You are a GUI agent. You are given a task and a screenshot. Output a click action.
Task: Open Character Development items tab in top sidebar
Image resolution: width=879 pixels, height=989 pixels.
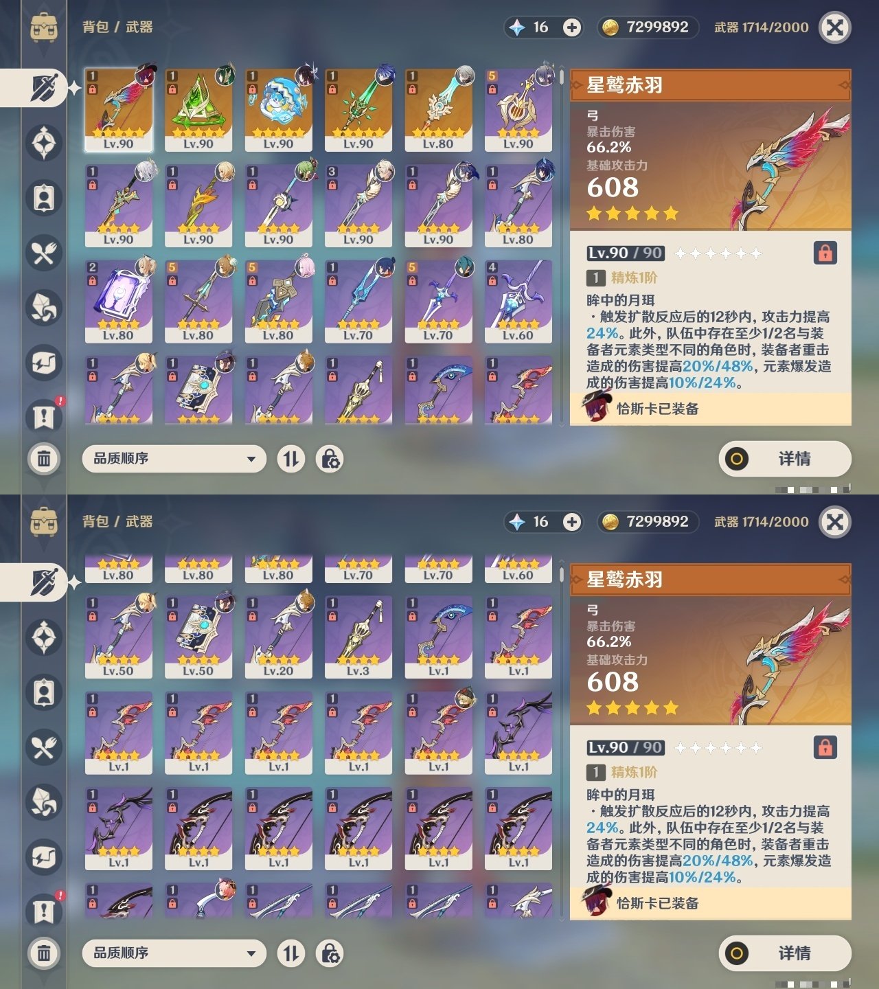[44, 198]
